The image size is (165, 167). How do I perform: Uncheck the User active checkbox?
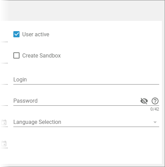[16, 34]
